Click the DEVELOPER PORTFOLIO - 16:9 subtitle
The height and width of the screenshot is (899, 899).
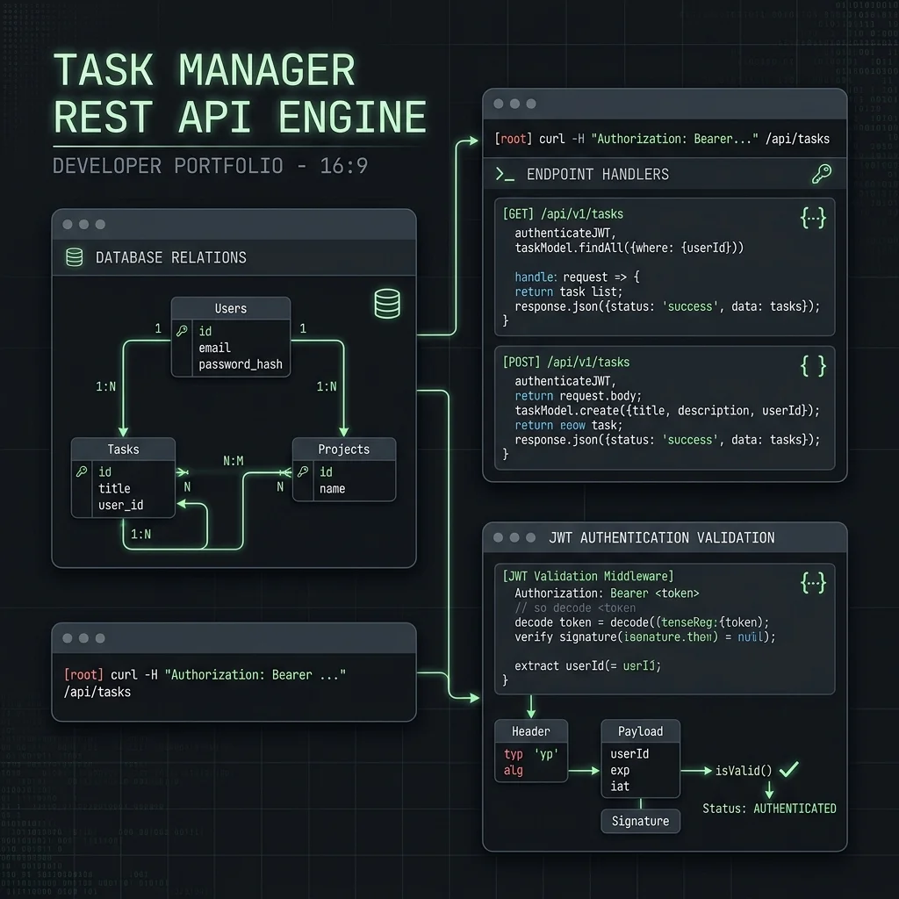[210, 166]
